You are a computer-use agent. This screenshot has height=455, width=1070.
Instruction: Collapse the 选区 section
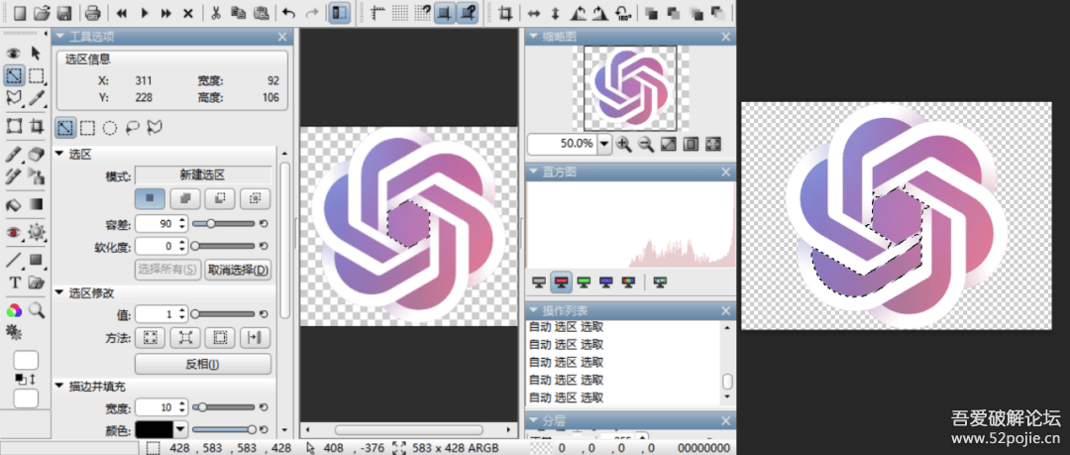click(x=58, y=155)
